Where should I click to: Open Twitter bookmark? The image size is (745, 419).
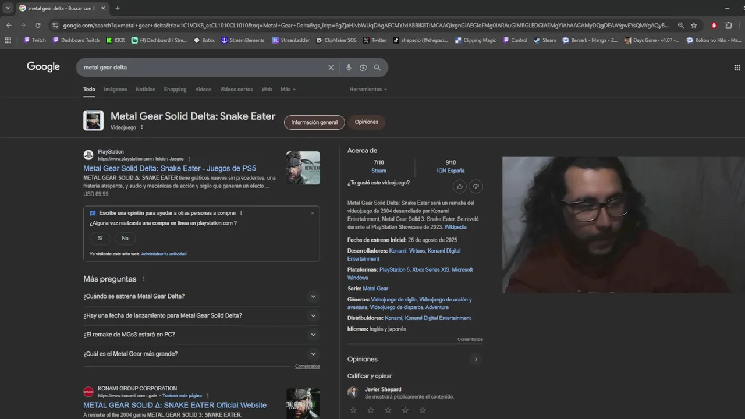[375, 40]
